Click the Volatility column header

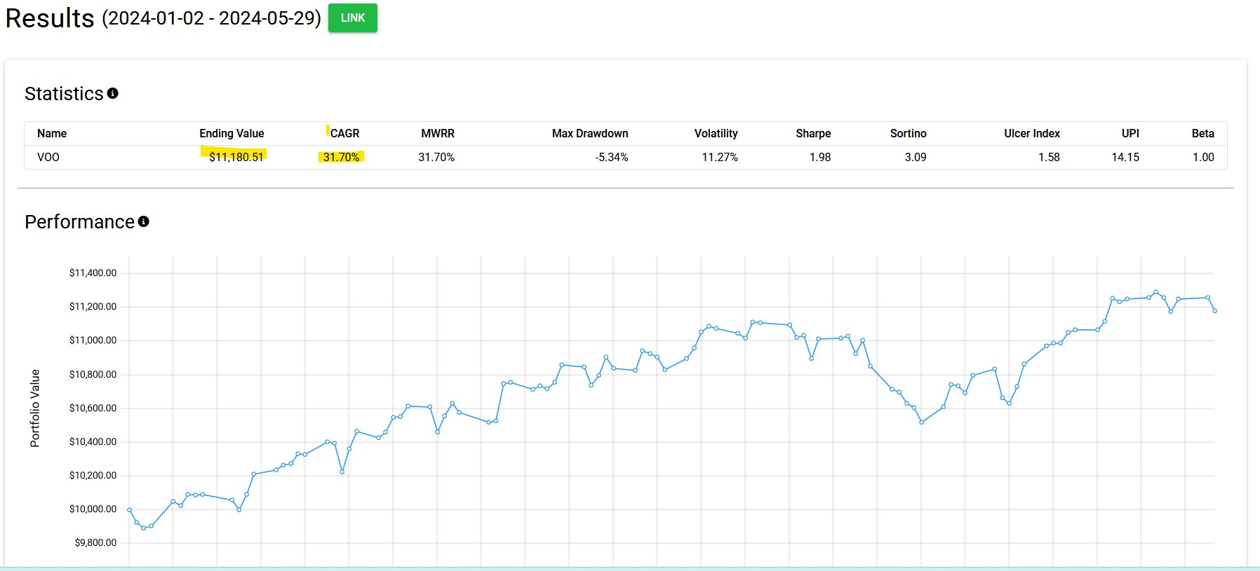tap(716, 133)
